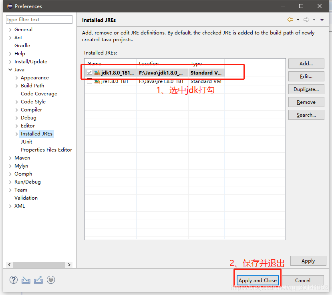Click tree horizontal scrollbar left arrow
This screenshot has width=332, height=295.
click(x=9, y=265)
